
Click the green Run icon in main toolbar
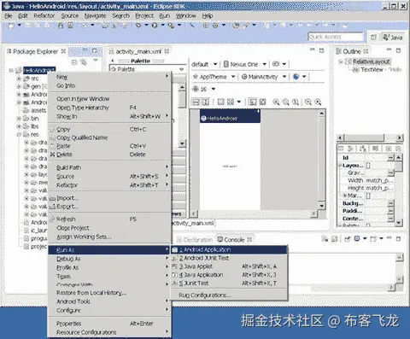click(155, 26)
